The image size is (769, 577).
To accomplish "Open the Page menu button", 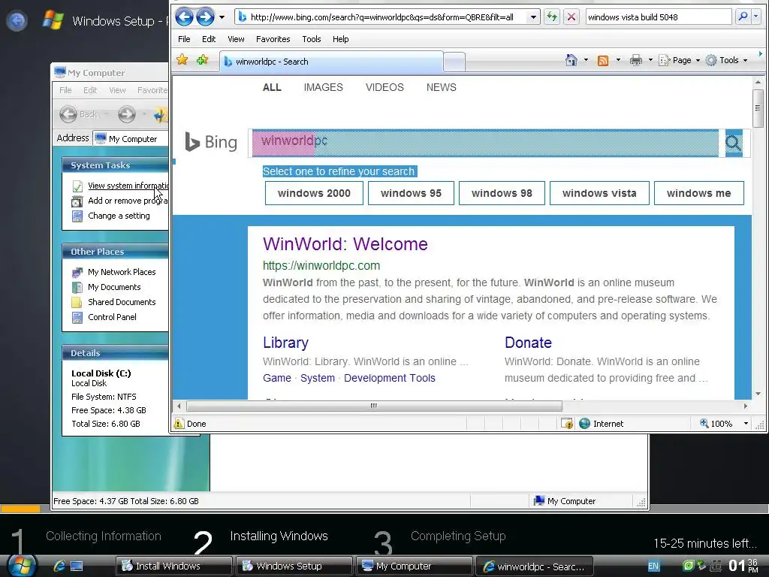I will (x=679, y=60).
